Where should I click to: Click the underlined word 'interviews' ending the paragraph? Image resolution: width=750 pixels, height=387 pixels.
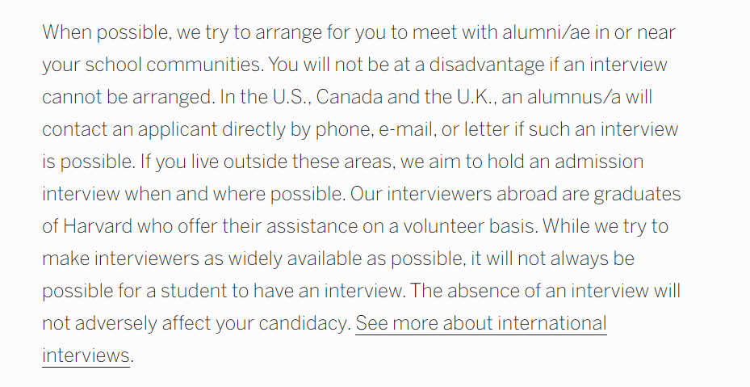pos(86,355)
